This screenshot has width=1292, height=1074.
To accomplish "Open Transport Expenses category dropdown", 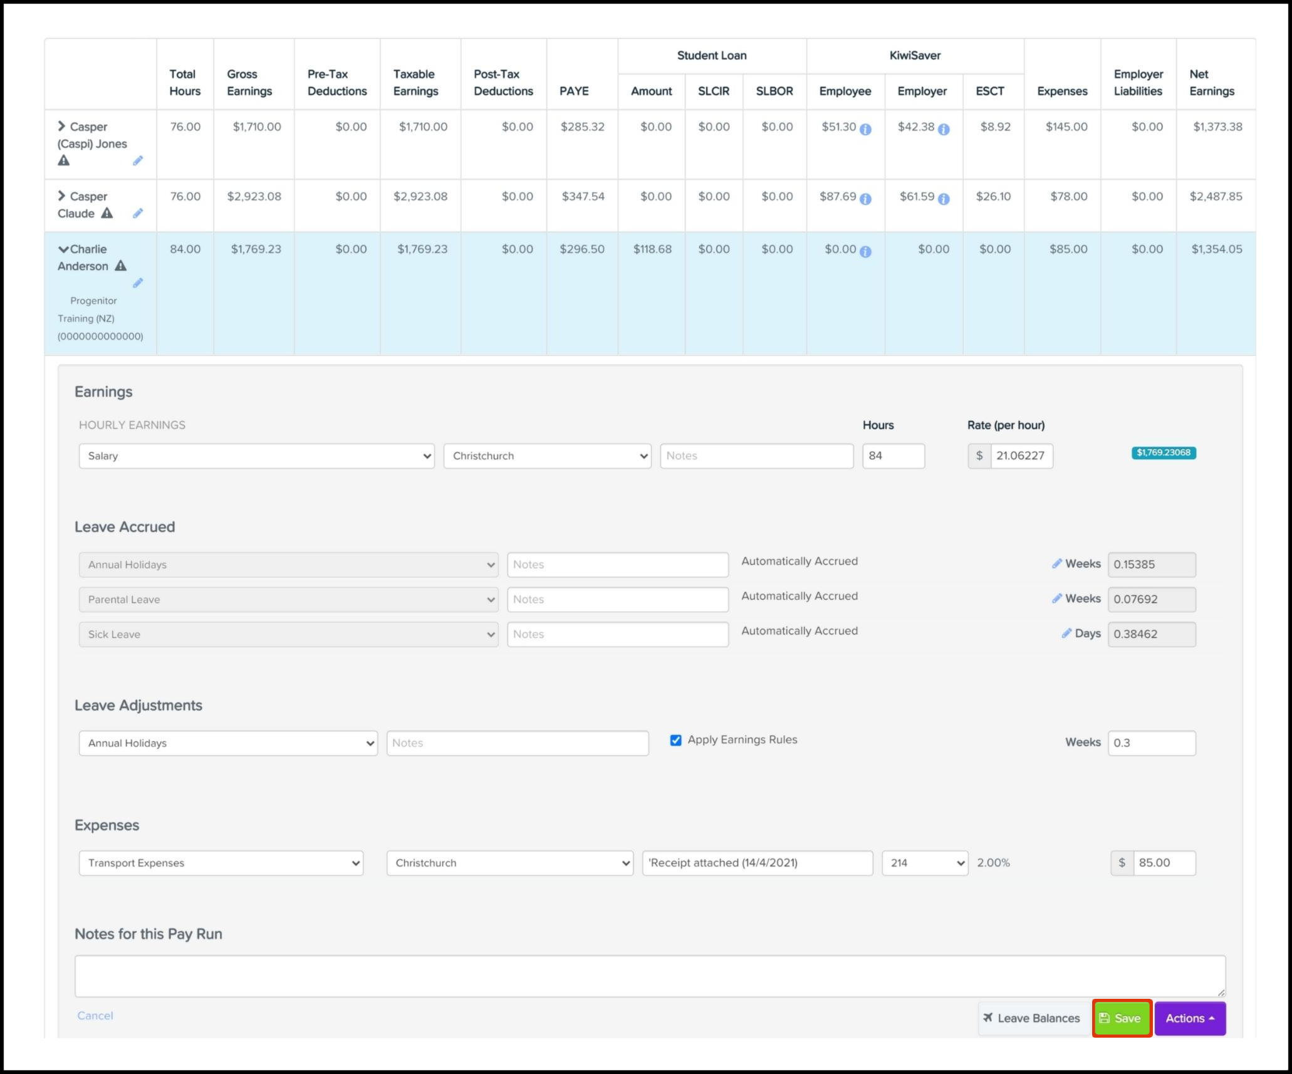I will point(221,863).
